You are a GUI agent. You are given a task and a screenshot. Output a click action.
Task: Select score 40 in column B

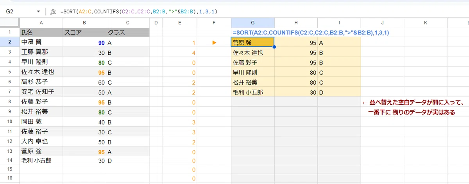point(84,122)
